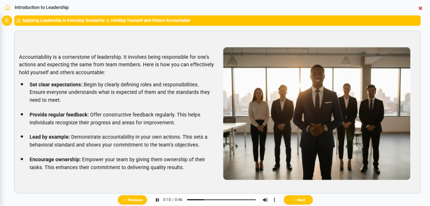Pause the audio narration
The image size is (430, 206).
pos(157,200)
